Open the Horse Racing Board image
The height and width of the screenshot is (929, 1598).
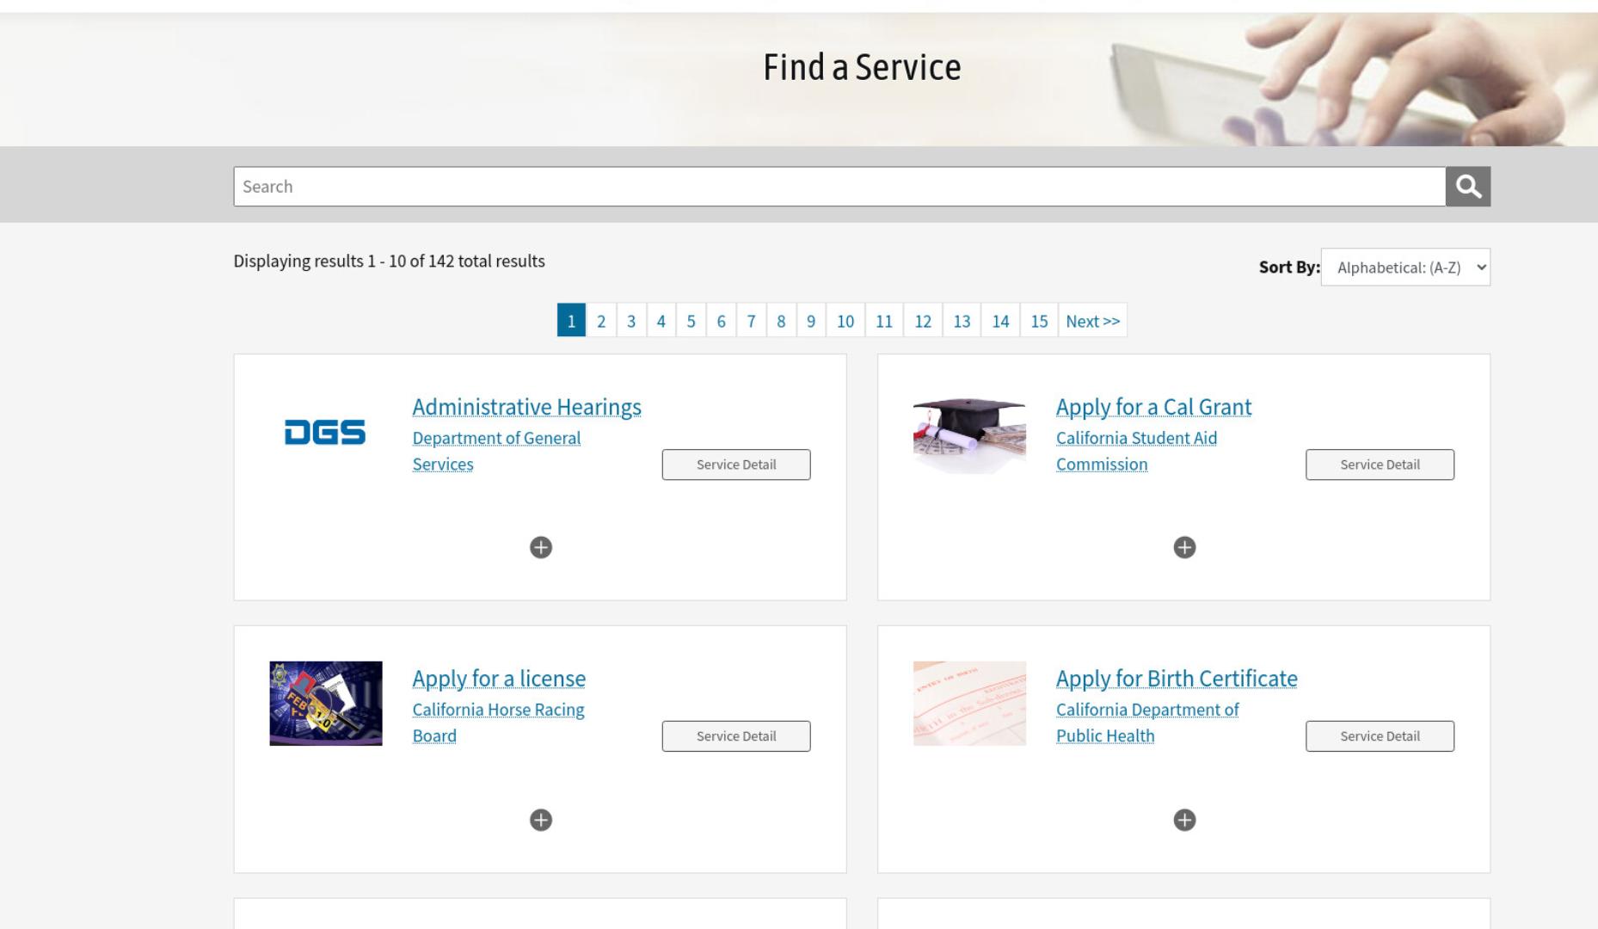(326, 704)
